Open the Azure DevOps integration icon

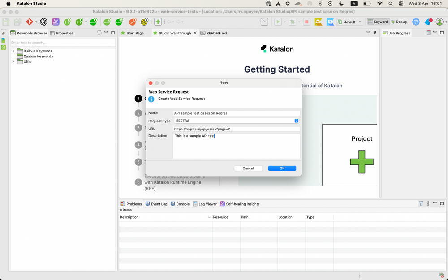coord(330,22)
